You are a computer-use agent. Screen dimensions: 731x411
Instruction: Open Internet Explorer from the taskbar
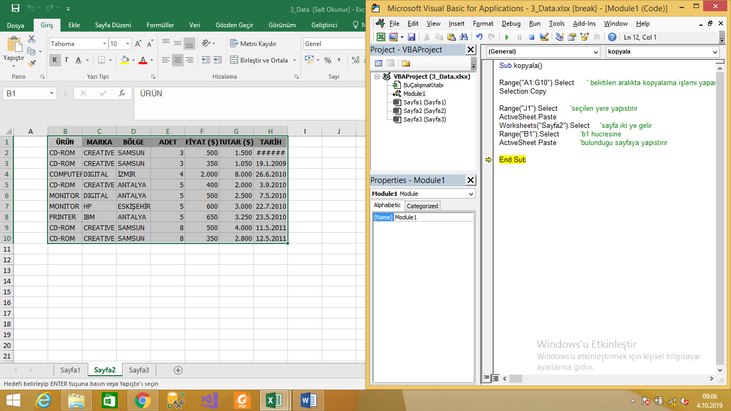pos(43,400)
